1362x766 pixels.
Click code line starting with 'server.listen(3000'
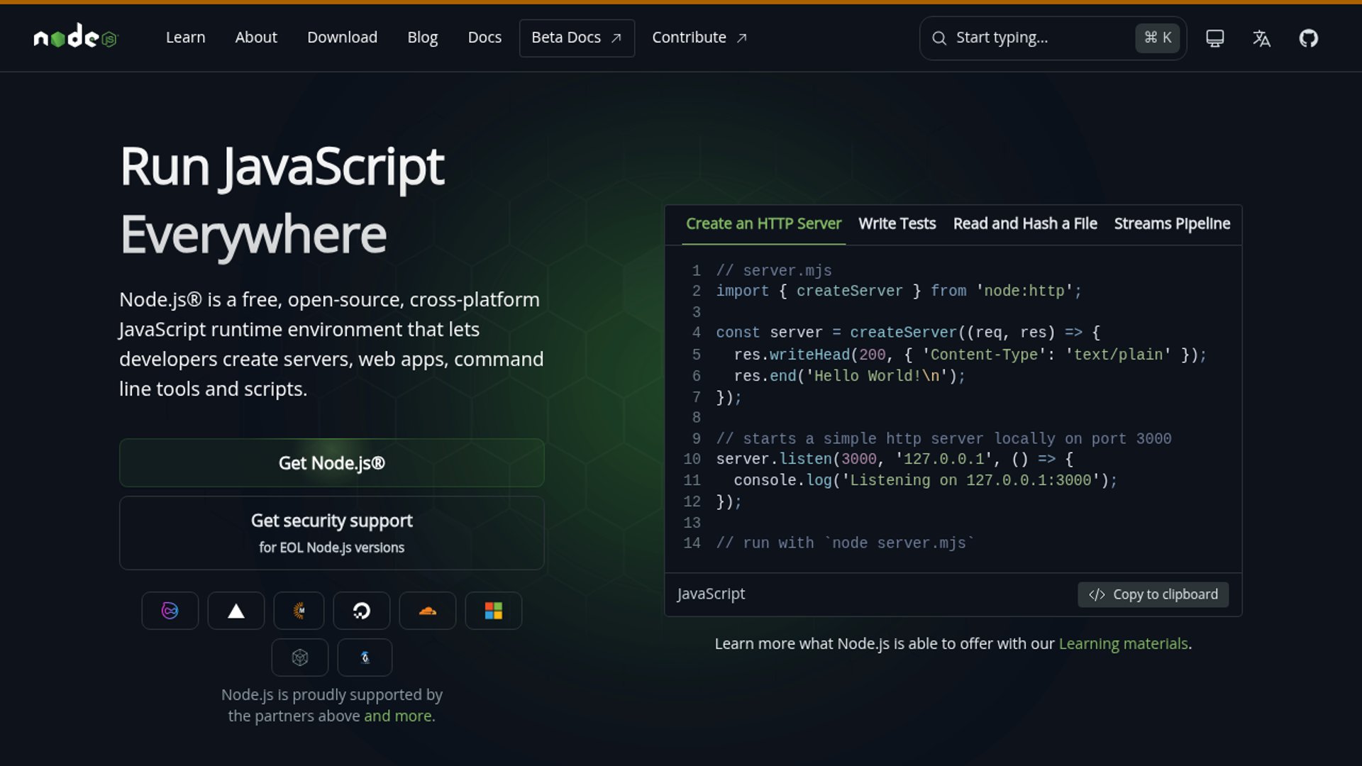pyautogui.click(x=895, y=459)
